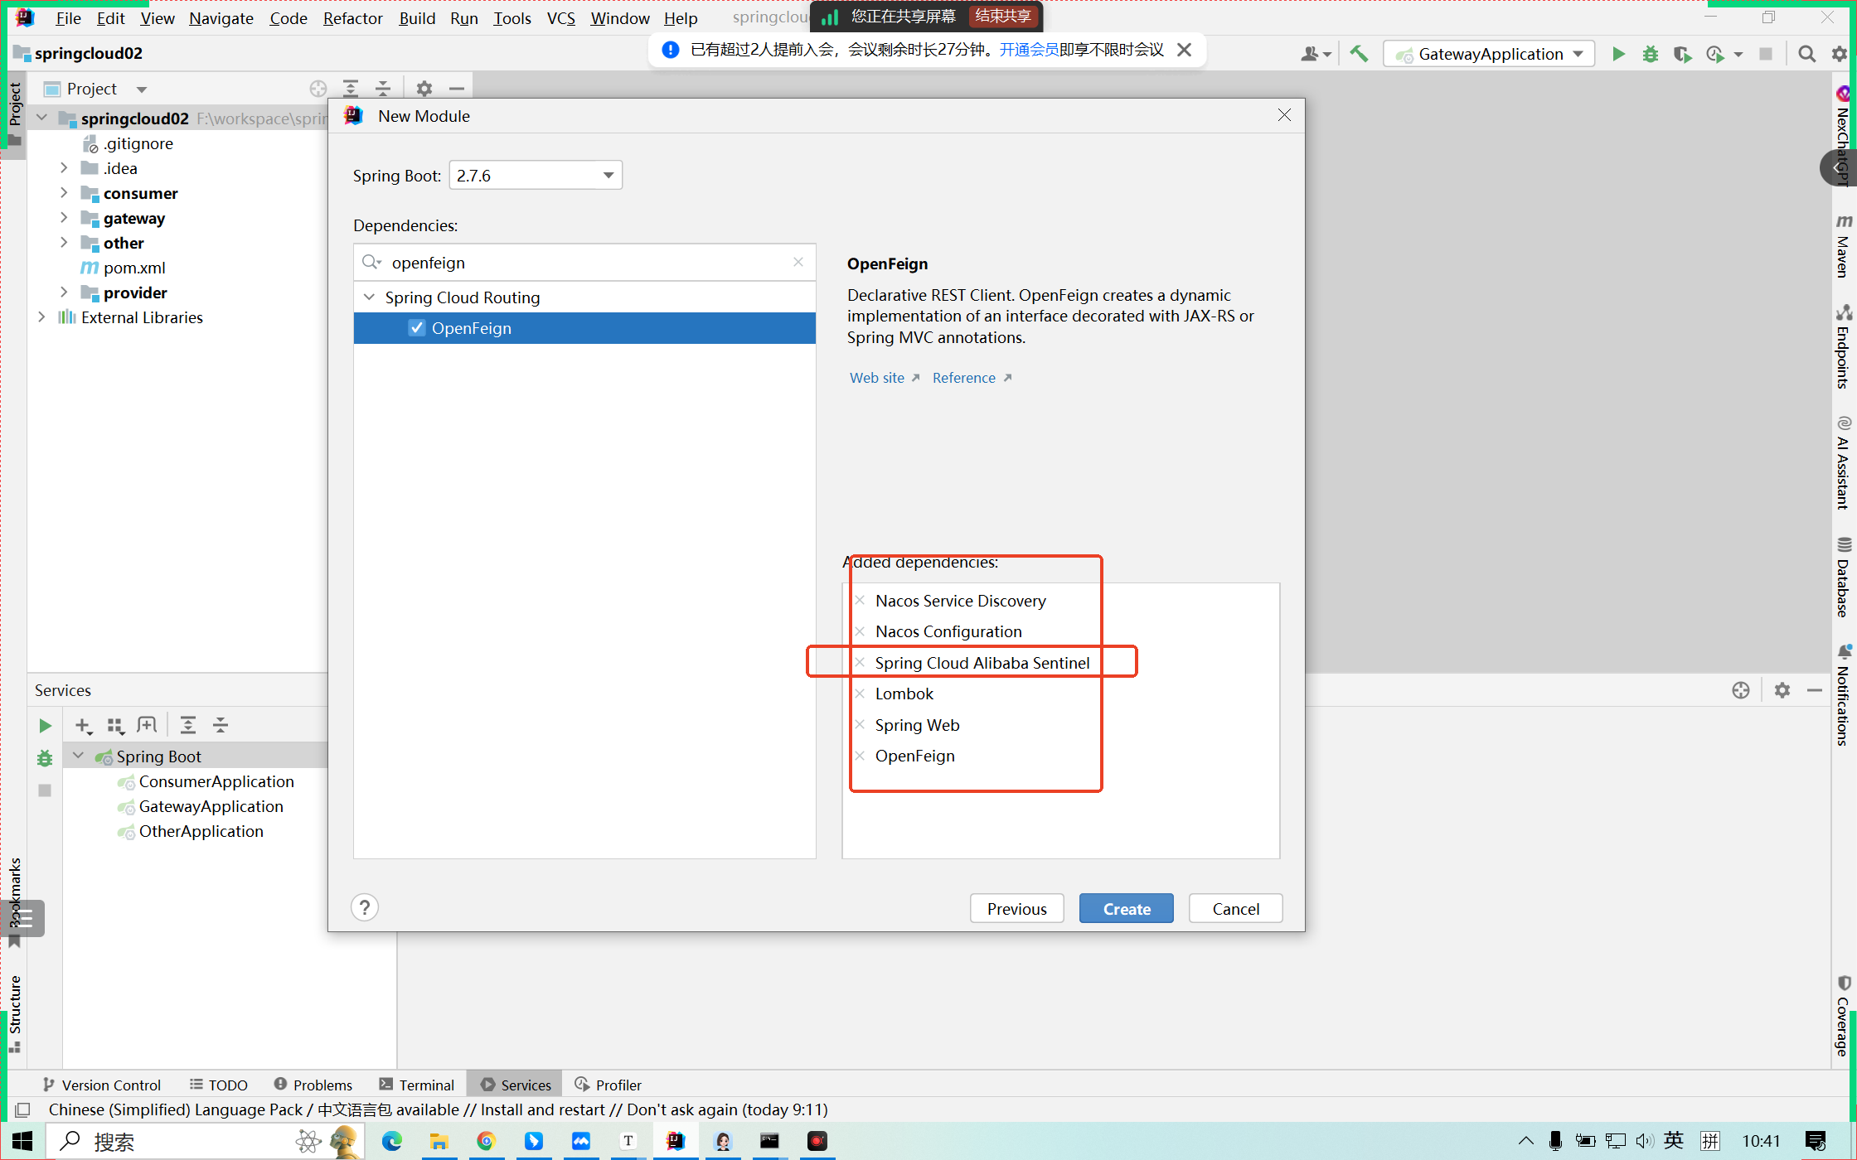This screenshot has height=1160, width=1857.
Task: Remove Nacos Service Discovery from added dependencies
Action: tap(860, 601)
